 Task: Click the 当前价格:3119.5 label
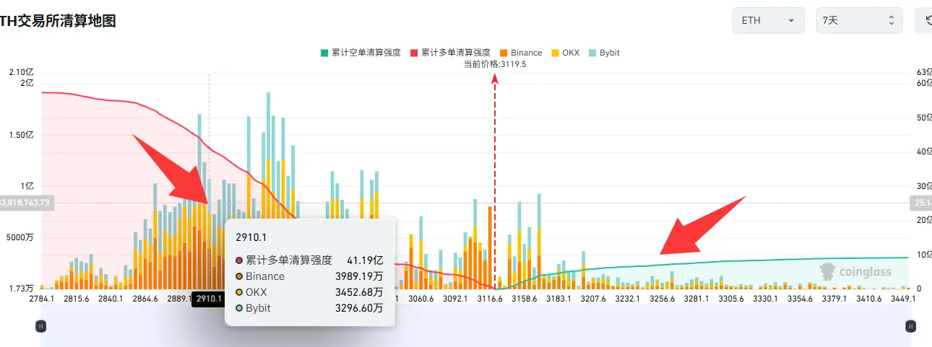(x=495, y=64)
